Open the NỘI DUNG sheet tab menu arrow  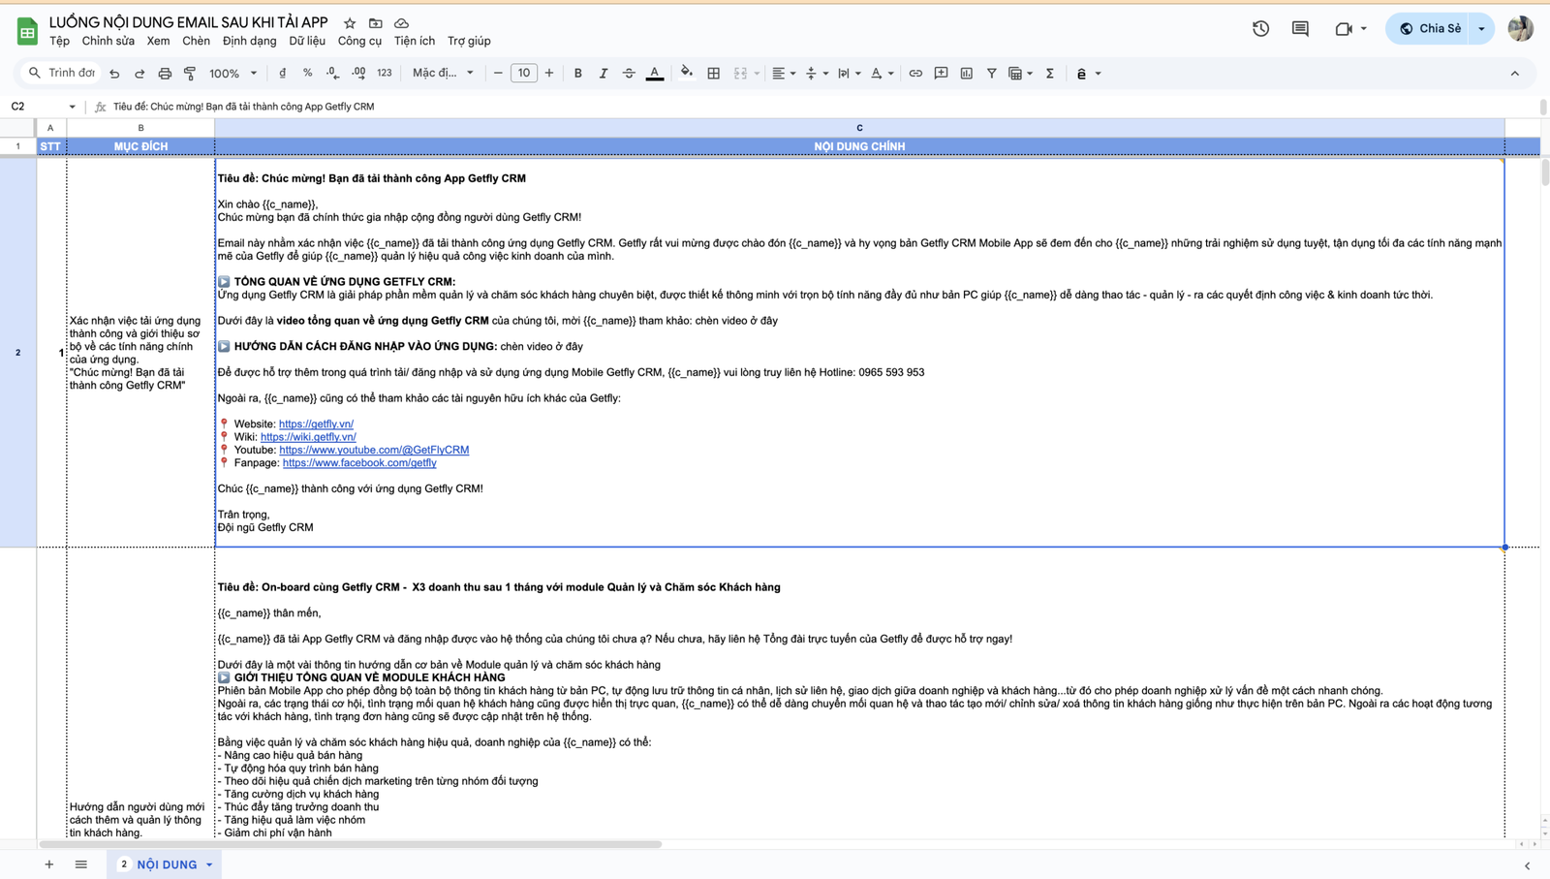click(x=209, y=864)
